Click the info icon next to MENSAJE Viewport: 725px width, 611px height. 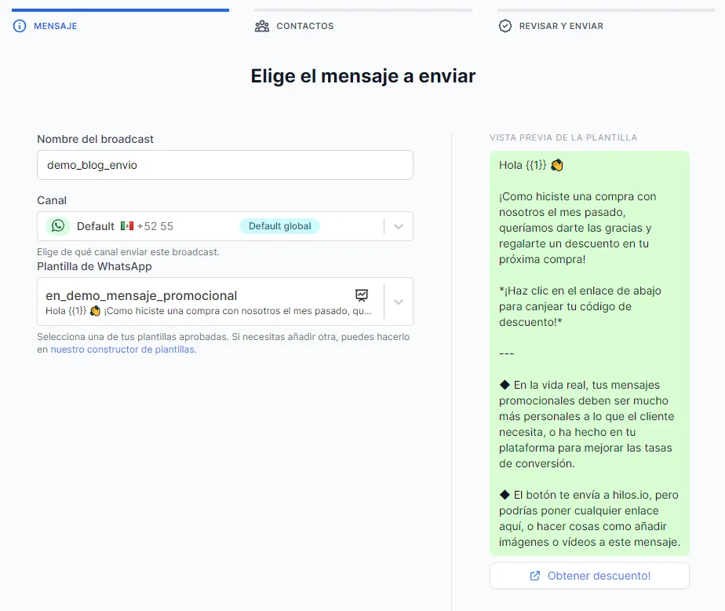(19, 26)
